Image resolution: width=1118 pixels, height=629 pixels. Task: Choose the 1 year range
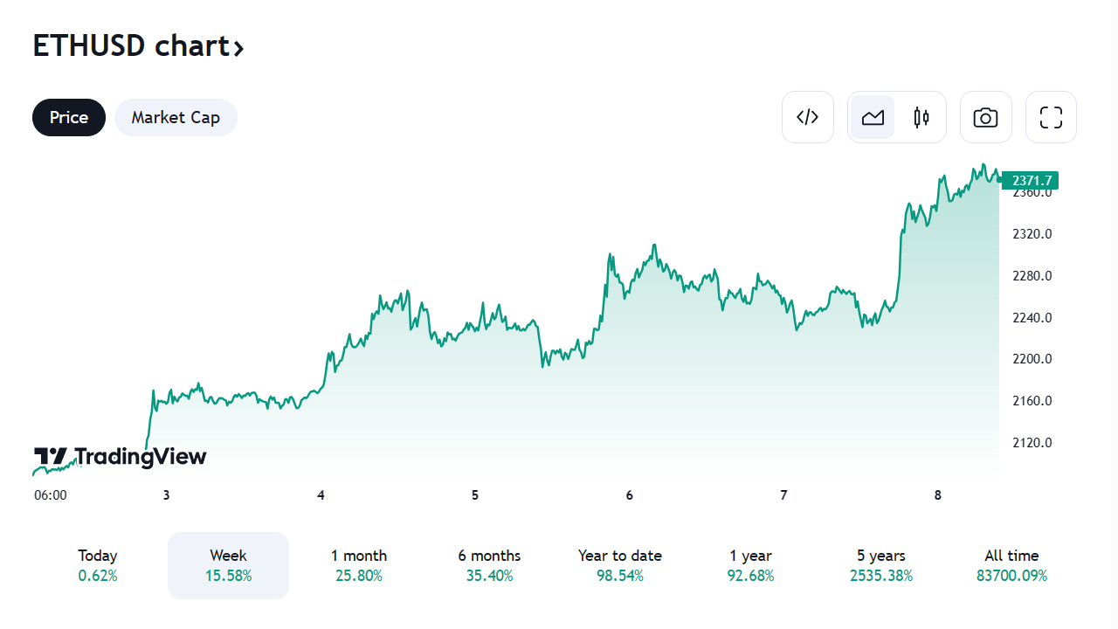click(750, 565)
